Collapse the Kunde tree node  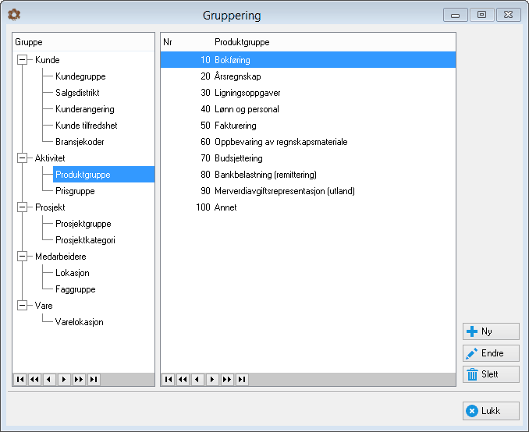click(23, 60)
